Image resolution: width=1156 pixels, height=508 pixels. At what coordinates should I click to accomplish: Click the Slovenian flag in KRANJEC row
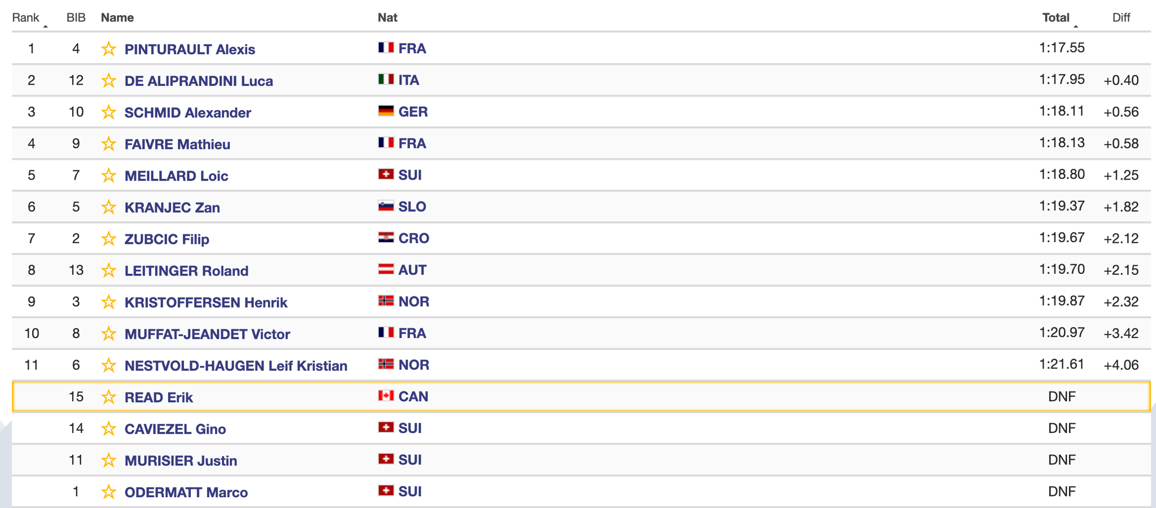[386, 206]
